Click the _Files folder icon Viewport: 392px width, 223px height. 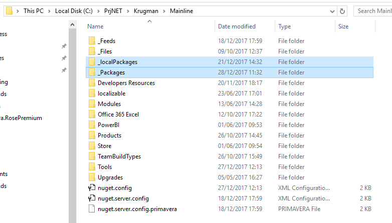pos(92,51)
